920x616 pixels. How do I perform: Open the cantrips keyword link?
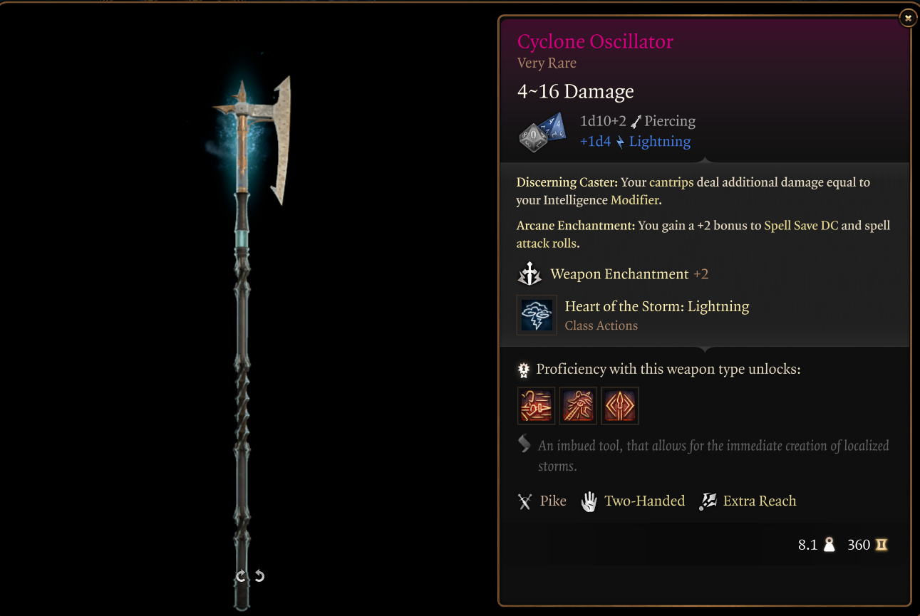tap(671, 182)
